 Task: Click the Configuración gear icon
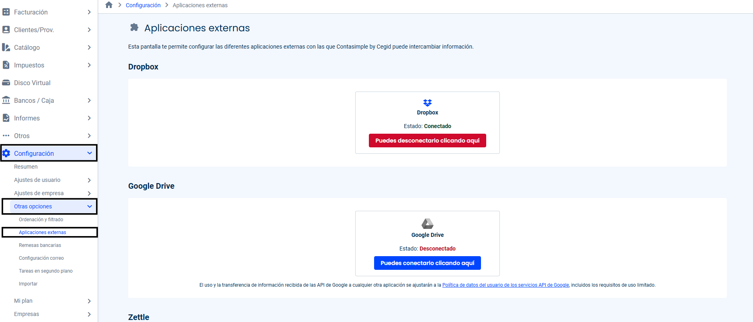[x=6, y=153]
